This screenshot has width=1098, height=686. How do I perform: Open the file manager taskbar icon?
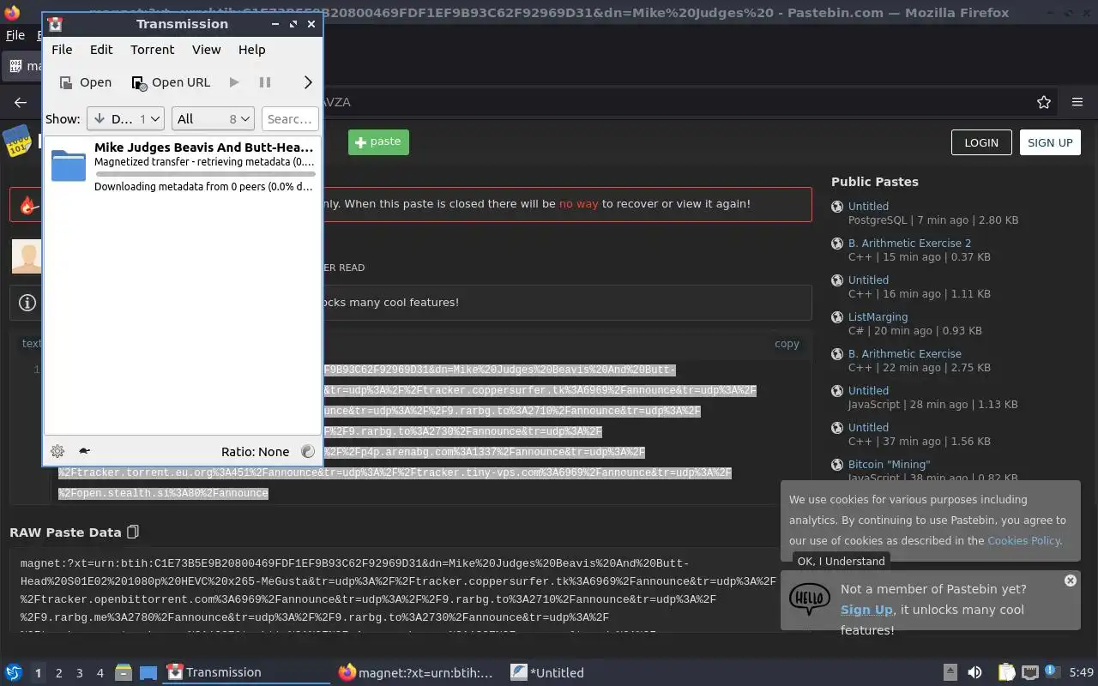coord(123,672)
